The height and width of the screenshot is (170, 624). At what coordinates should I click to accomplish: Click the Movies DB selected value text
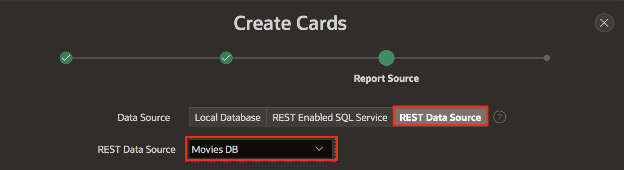pos(215,149)
